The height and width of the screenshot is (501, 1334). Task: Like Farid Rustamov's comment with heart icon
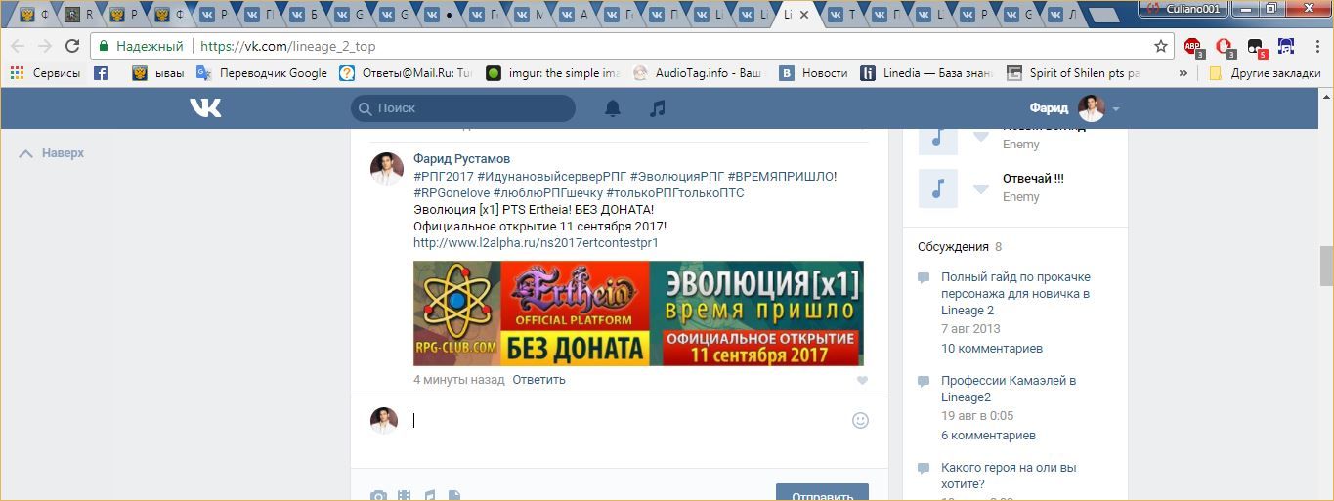(862, 381)
